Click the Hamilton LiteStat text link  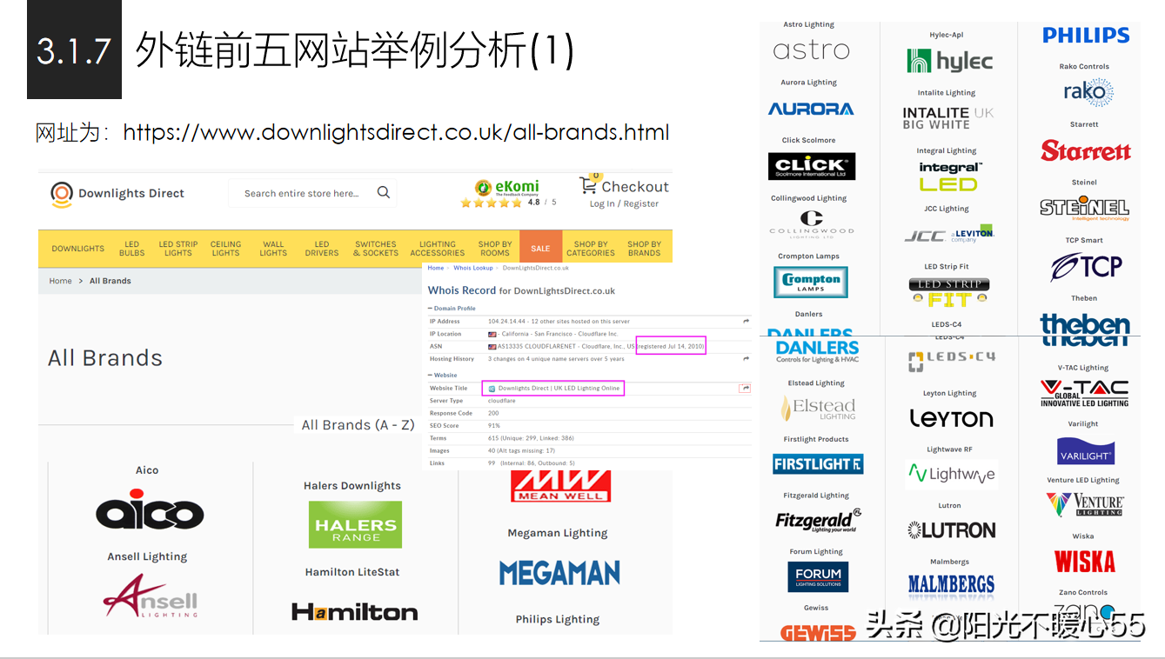pos(352,572)
